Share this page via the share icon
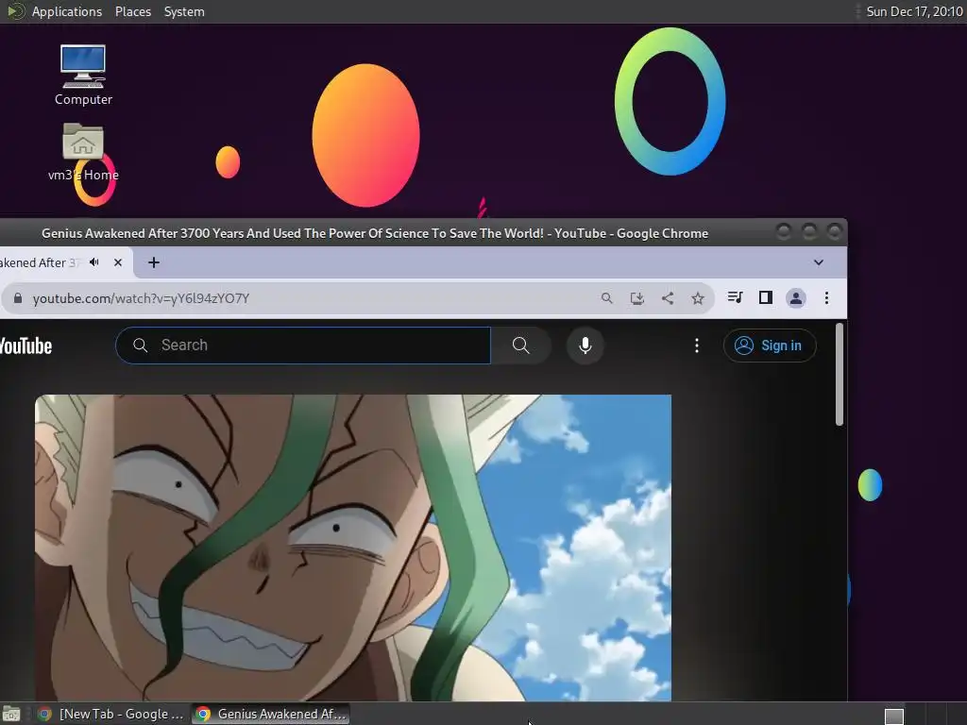This screenshot has width=967, height=725. [x=668, y=298]
